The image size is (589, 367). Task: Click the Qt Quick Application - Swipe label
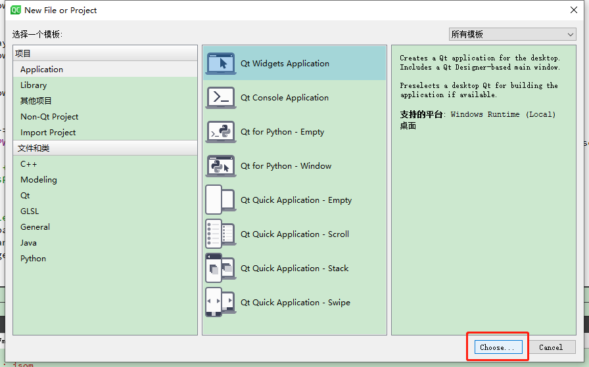(295, 303)
